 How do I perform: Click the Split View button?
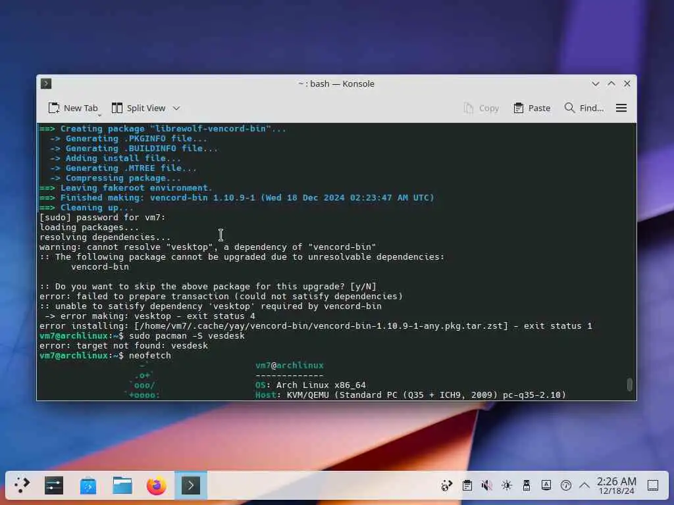click(138, 108)
